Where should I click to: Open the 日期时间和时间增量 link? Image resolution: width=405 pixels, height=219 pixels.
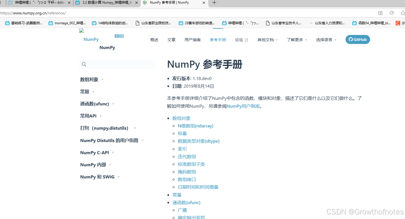(198, 187)
